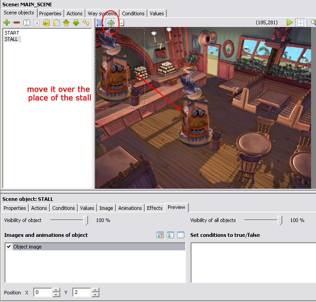Open STALL object Actions tab
Image resolution: width=316 pixels, height=302 pixels.
tap(39, 208)
